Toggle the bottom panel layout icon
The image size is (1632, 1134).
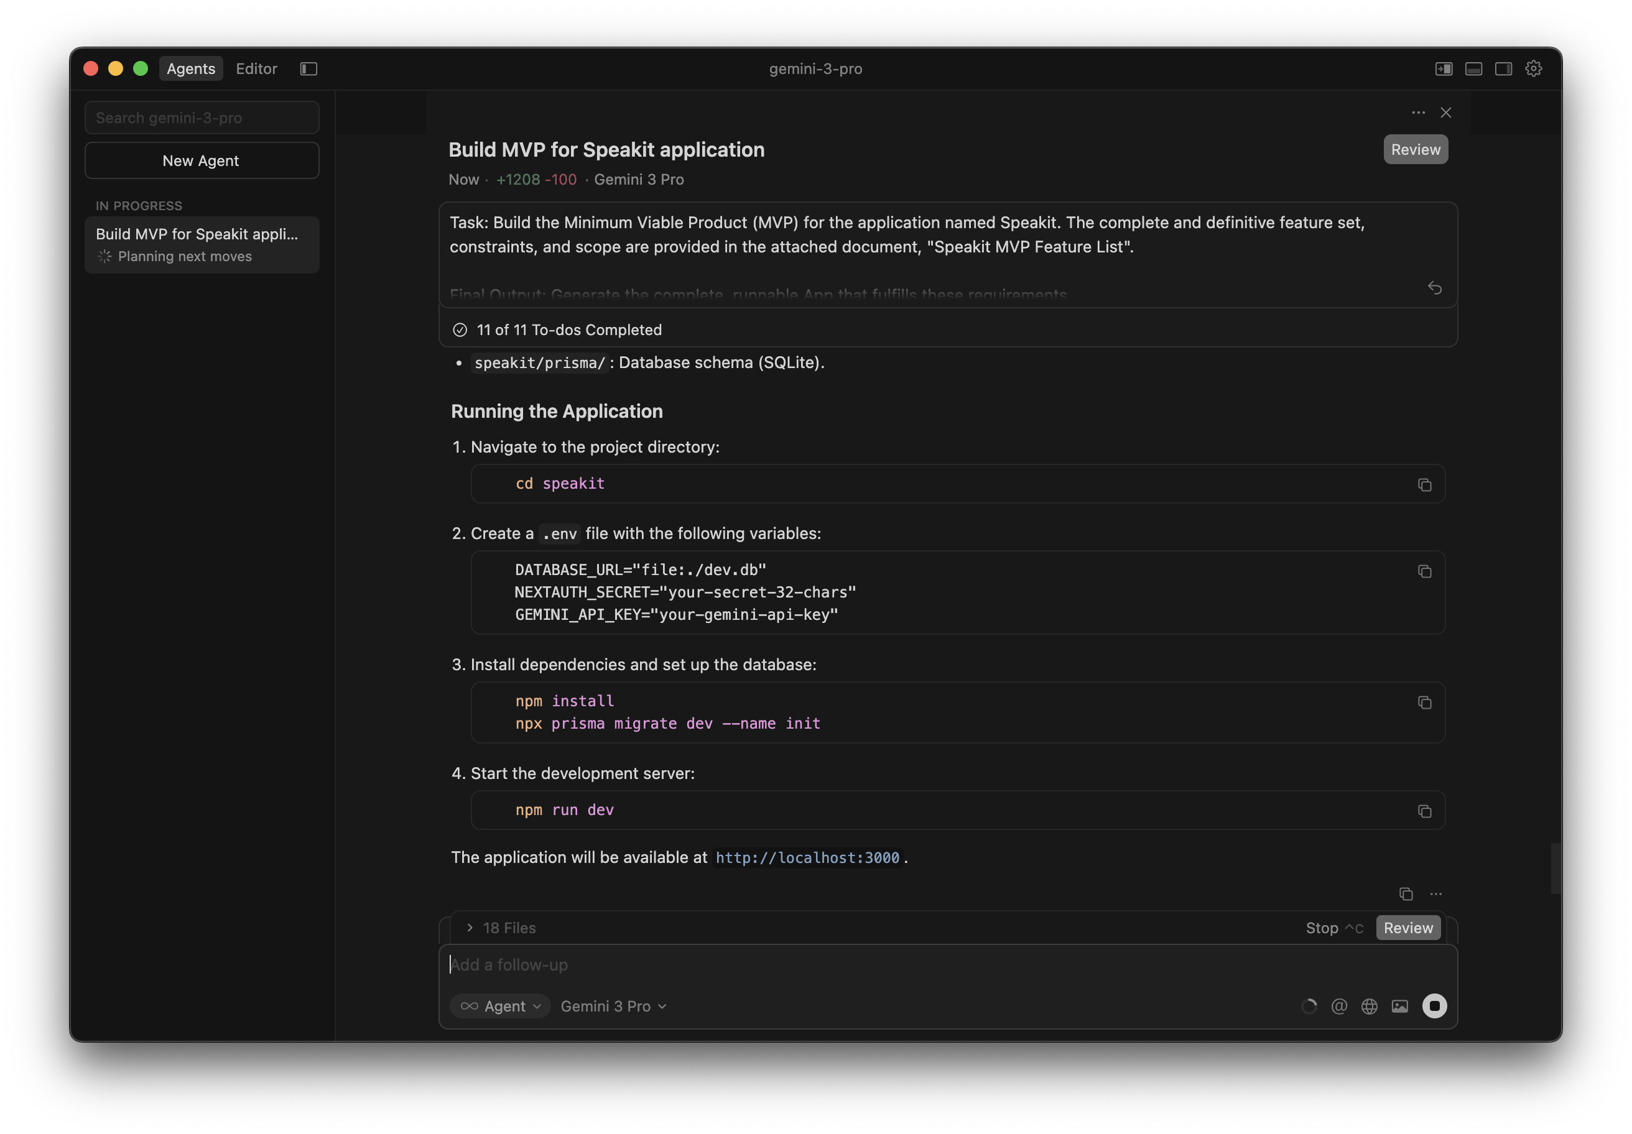[x=1473, y=69]
